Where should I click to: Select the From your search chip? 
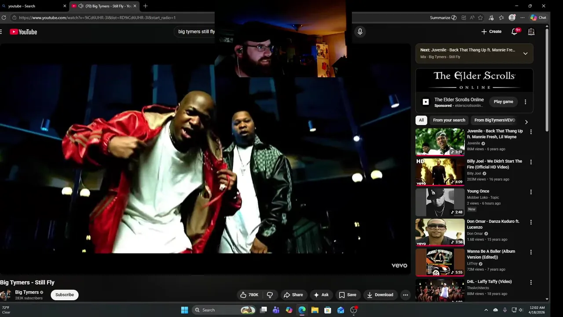coord(449,120)
